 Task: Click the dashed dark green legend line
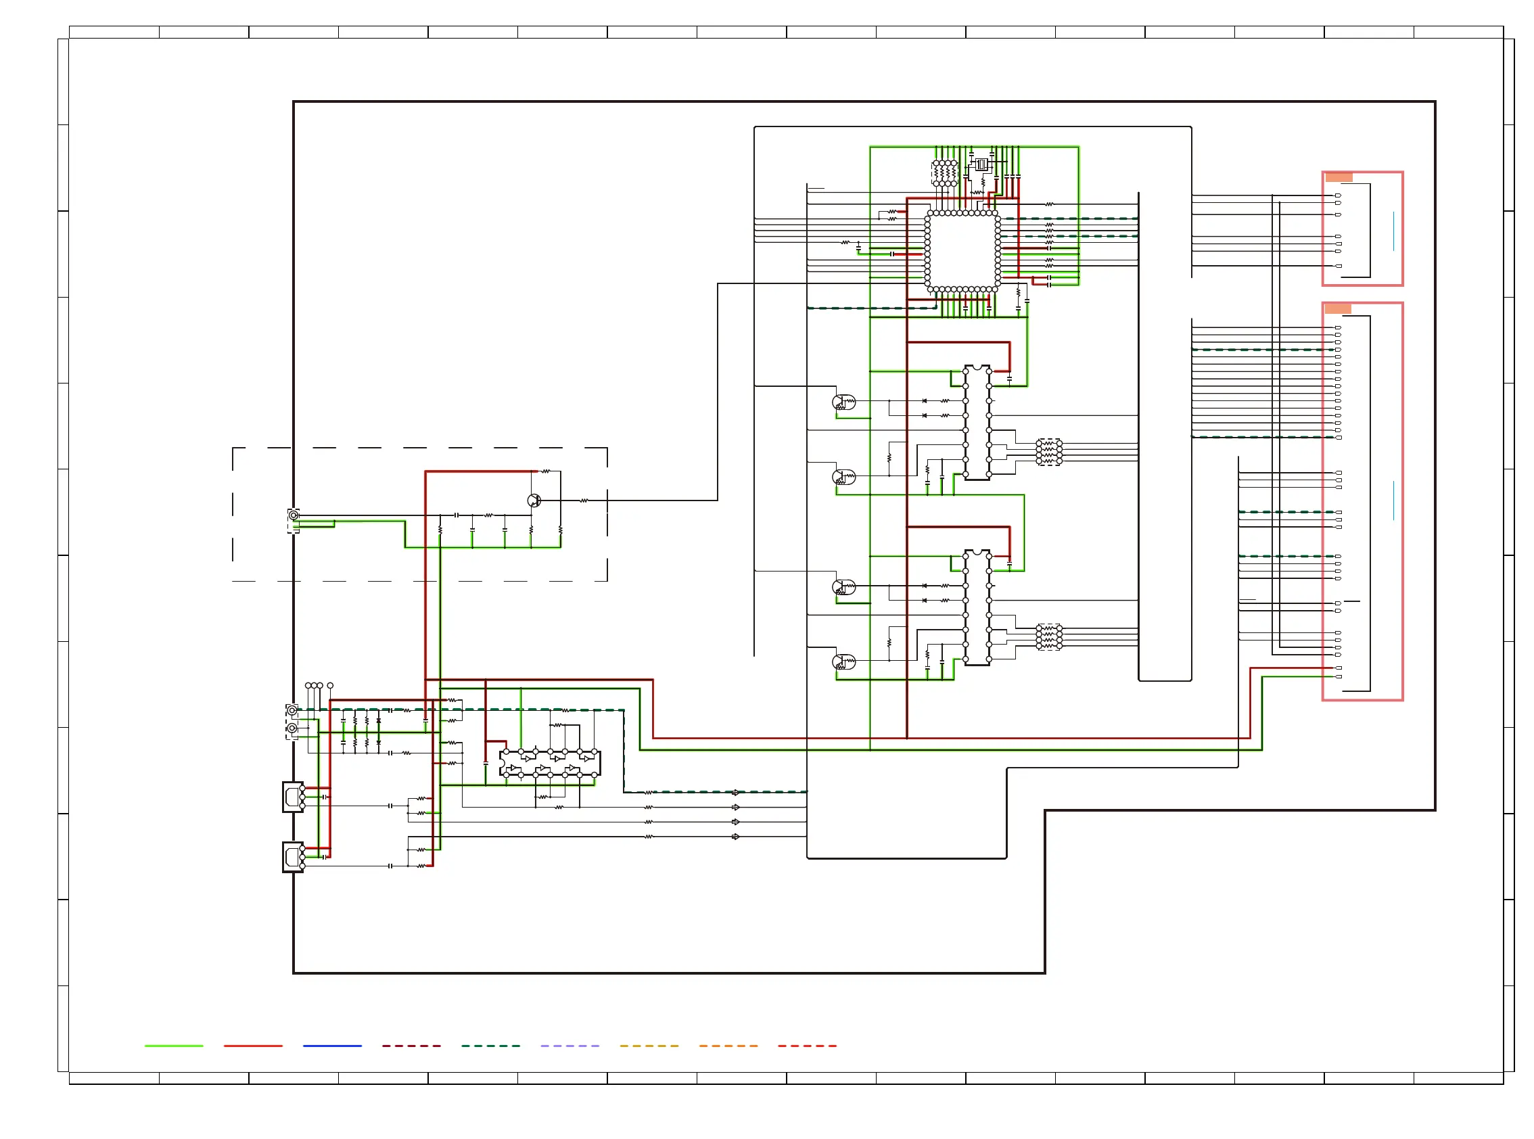[x=490, y=1046]
